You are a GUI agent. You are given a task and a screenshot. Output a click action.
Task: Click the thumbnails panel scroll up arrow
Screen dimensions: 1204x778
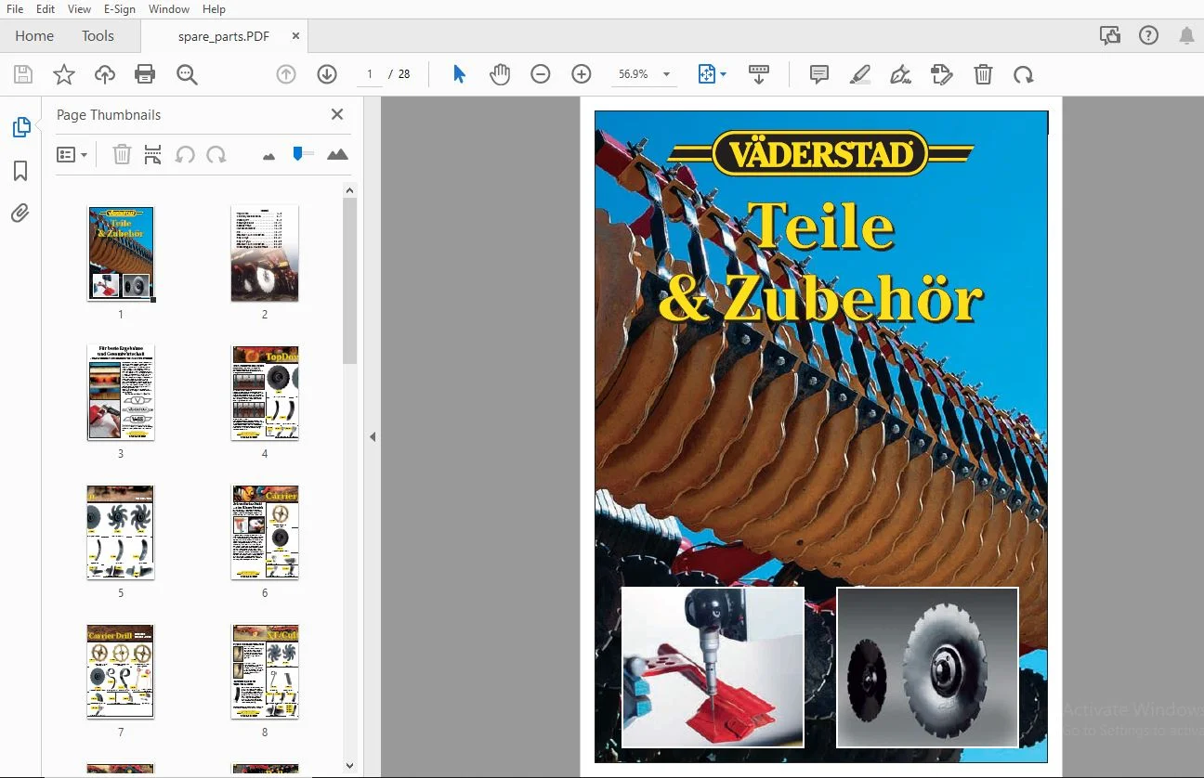[x=349, y=191]
